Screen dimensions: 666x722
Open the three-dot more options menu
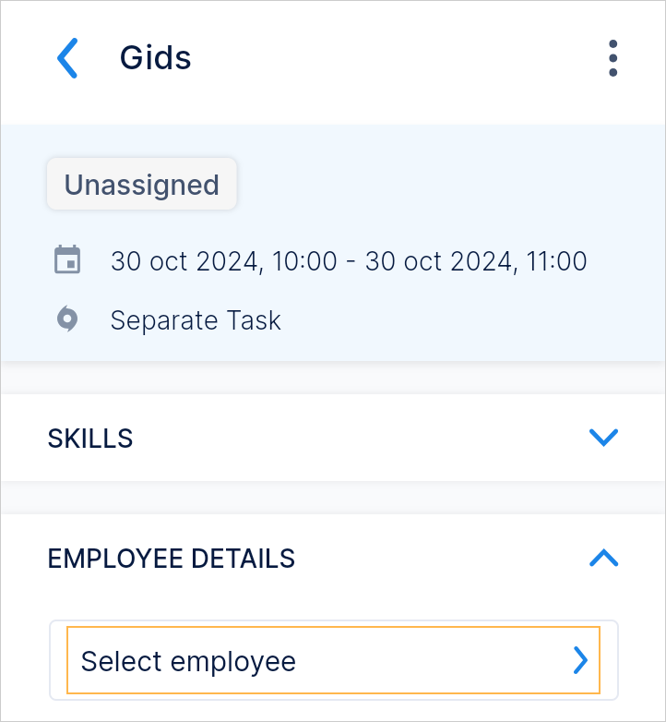coord(612,58)
